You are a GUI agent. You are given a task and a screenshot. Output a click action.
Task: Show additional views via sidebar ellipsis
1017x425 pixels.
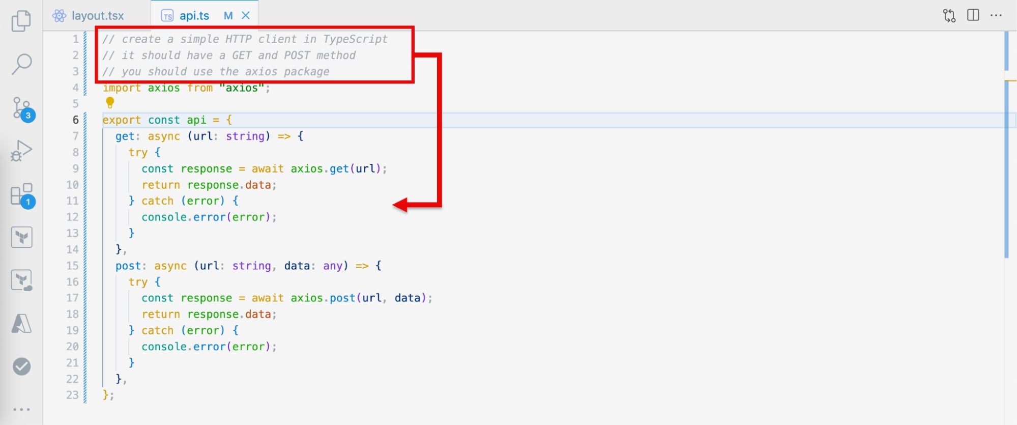pyautogui.click(x=21, y=409)
